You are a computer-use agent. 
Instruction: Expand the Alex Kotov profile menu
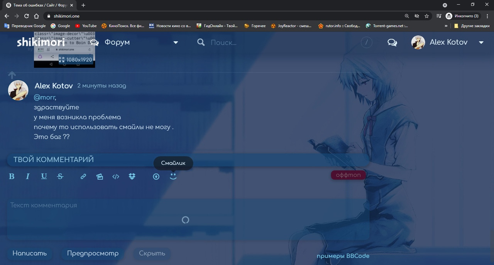[x=481, y=42]
